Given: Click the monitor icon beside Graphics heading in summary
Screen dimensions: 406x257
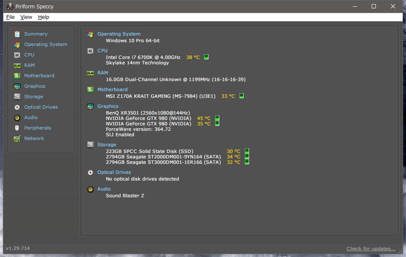Looking at the screenshot, I should 90,106.
